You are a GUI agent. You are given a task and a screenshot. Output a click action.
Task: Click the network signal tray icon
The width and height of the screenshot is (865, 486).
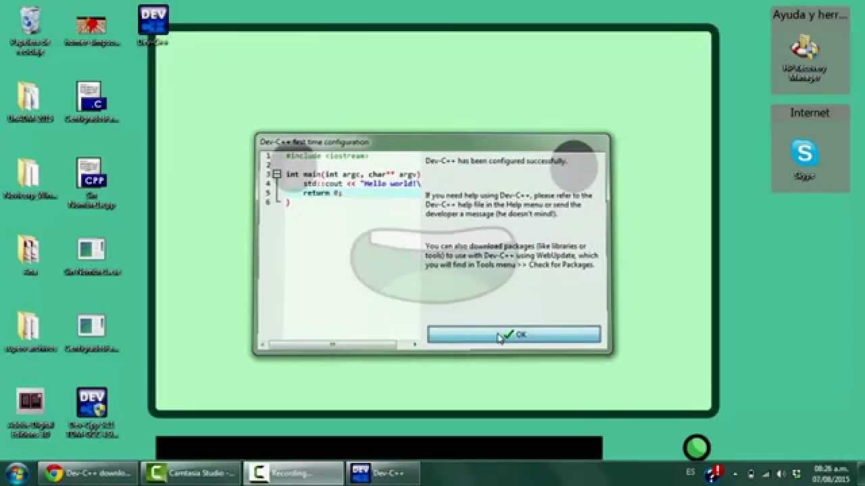tap(766, 474)
